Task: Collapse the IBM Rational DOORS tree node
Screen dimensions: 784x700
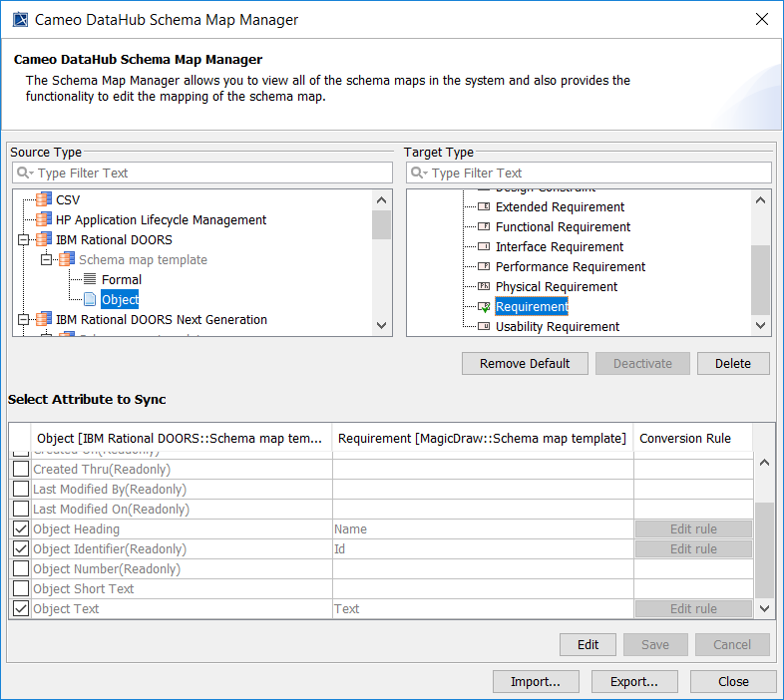Action: point(23,239)
